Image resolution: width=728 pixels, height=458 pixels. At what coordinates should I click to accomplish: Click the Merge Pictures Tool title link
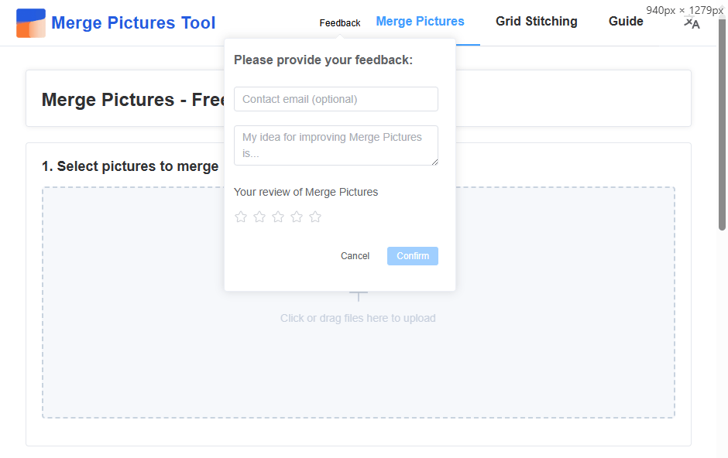pos(132,22)
